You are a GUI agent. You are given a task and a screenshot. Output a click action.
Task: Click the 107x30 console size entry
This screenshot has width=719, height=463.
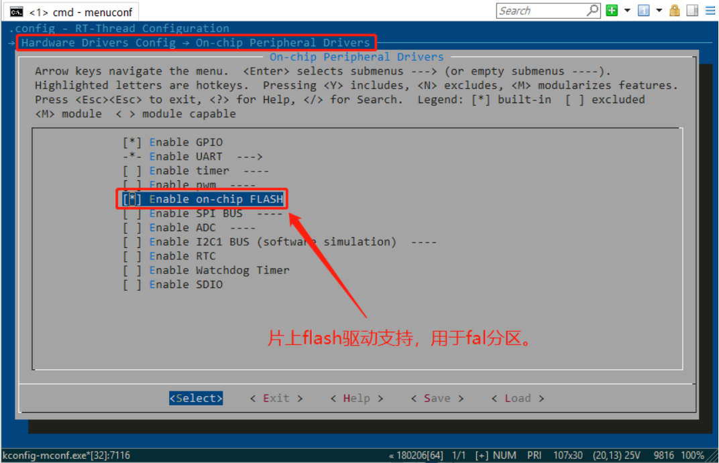point(567,455)
